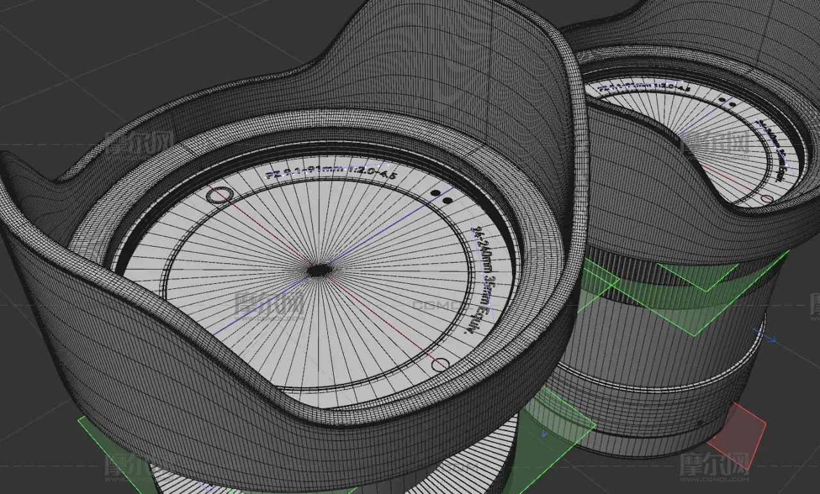
Task: Pick the small circle marker near FZ text
Action: [220, 195]
